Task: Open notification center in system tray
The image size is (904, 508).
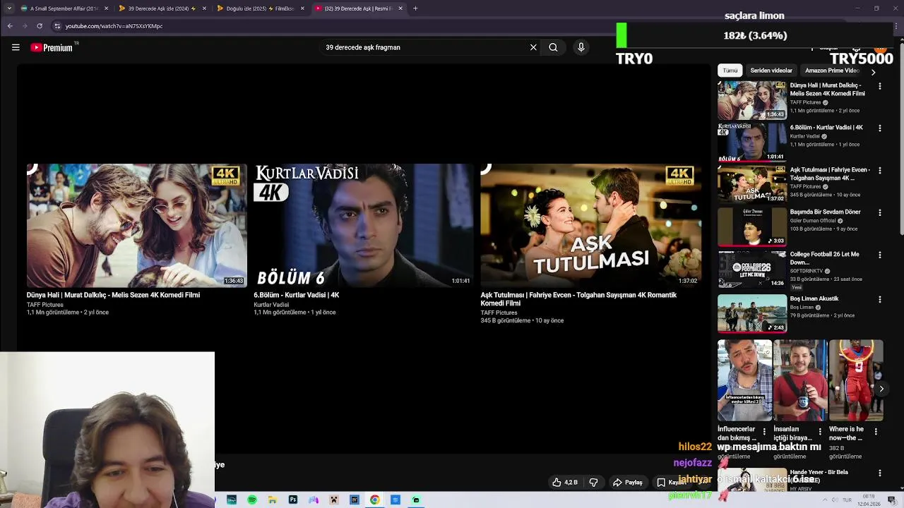Action: [892, 500]
